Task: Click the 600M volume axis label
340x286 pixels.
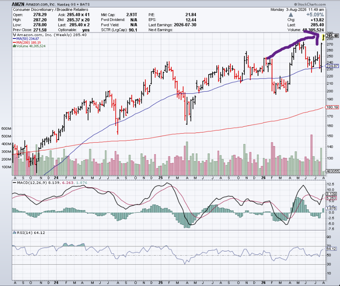Action: click(6, 129)
